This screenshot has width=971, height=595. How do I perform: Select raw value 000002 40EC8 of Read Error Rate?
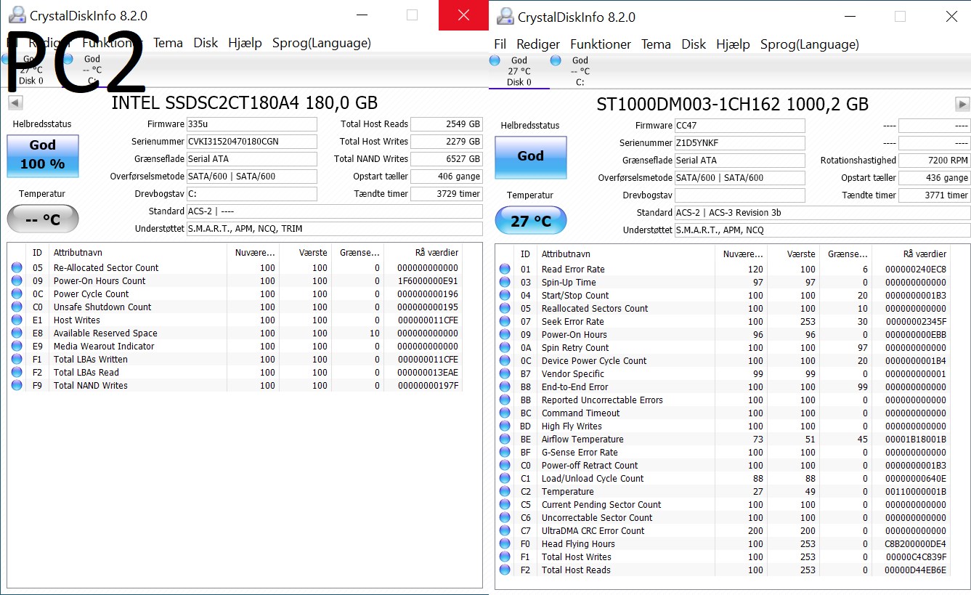pyautogui.click(x=916, y=270)
